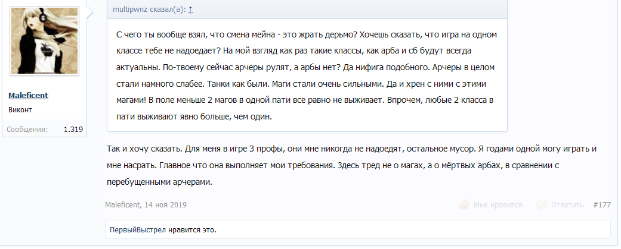Click "нравится это." text in likes bar
The image size is (621, 249).
192,229
